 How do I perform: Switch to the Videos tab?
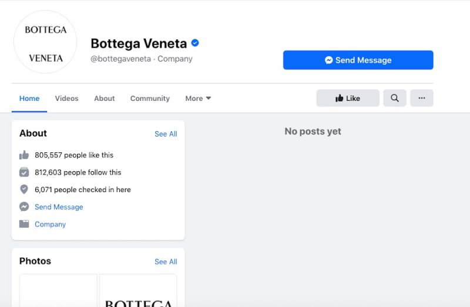click(x=66, y=98)
